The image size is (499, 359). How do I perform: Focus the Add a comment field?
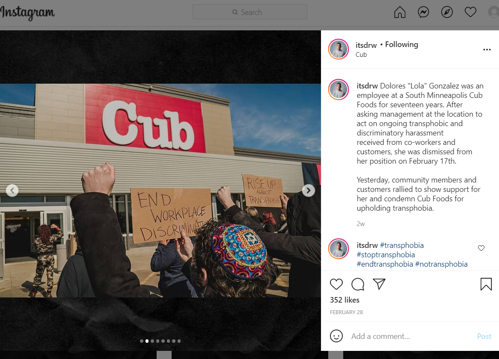click(410, 336)
